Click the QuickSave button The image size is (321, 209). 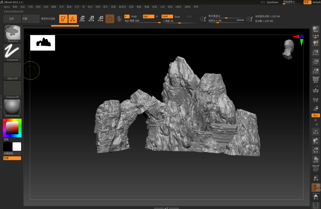tap(273, 2)
